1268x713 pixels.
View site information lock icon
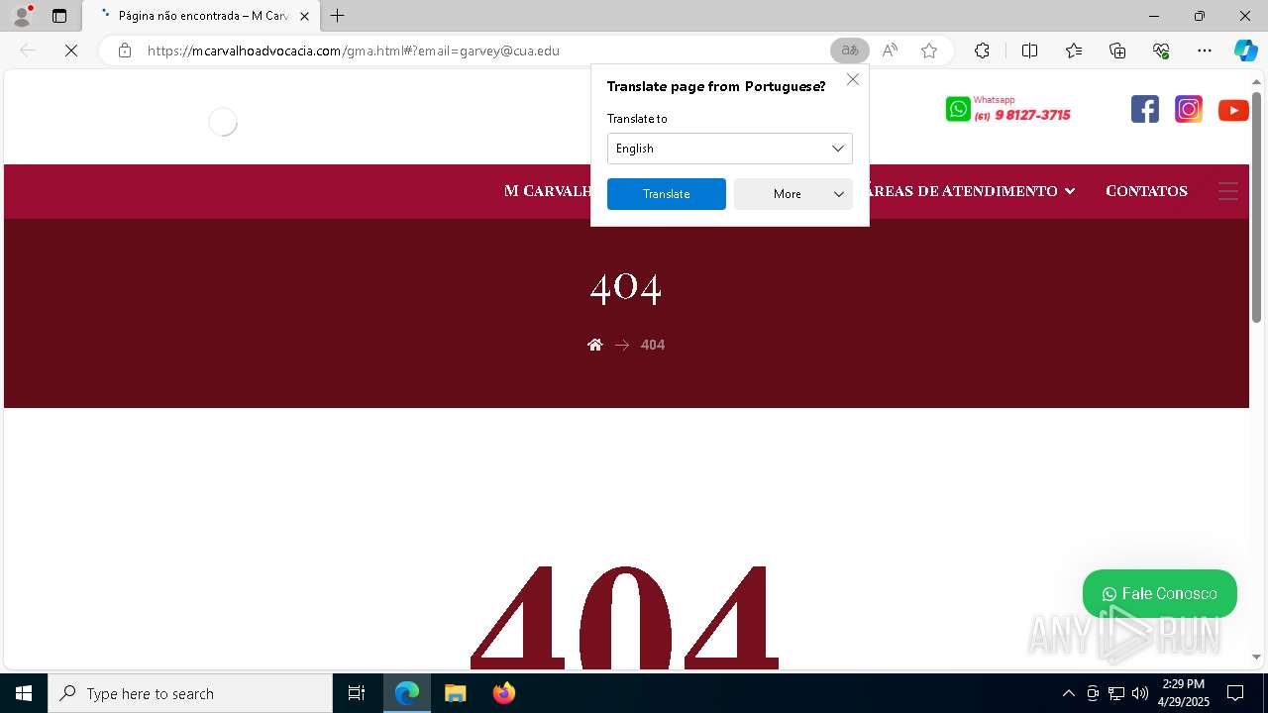(125, 51)
